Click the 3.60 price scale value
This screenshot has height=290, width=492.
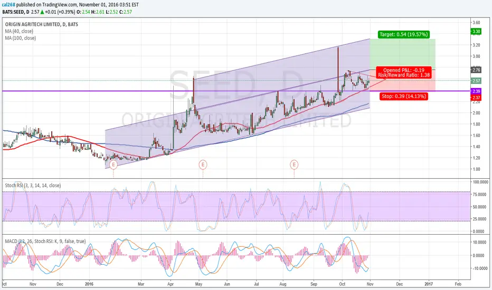(x=476, y=23)
